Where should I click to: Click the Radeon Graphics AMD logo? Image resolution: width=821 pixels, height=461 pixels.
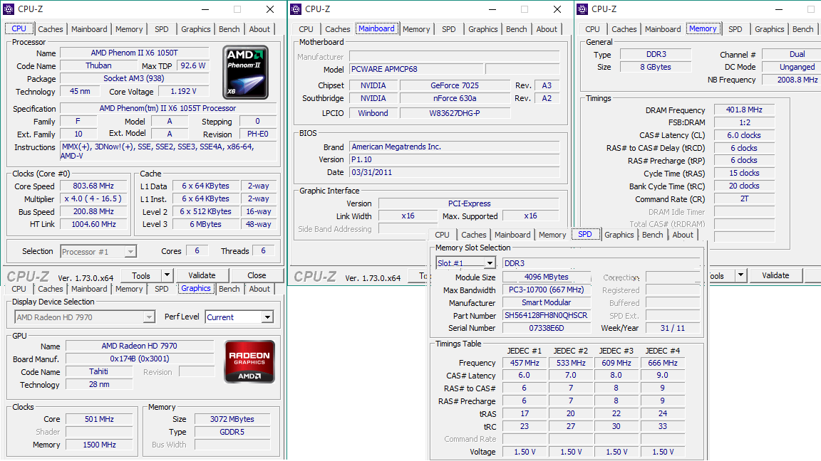(249, 361)
